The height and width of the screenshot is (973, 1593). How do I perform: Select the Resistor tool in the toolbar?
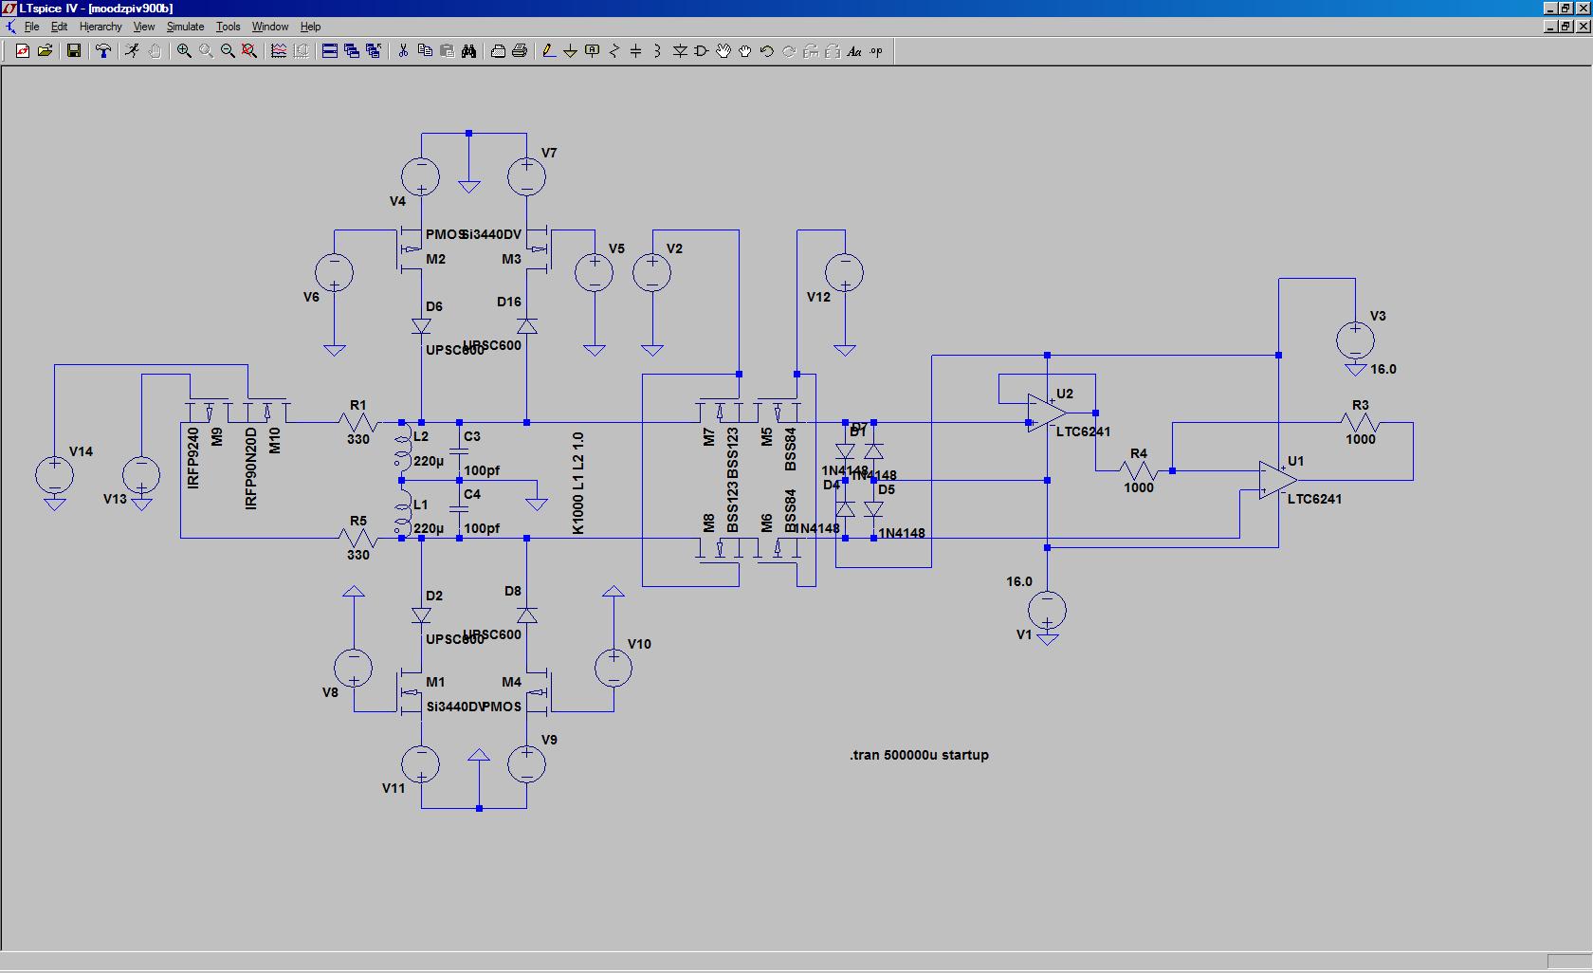pyautogui.click(x=613, y=51)
